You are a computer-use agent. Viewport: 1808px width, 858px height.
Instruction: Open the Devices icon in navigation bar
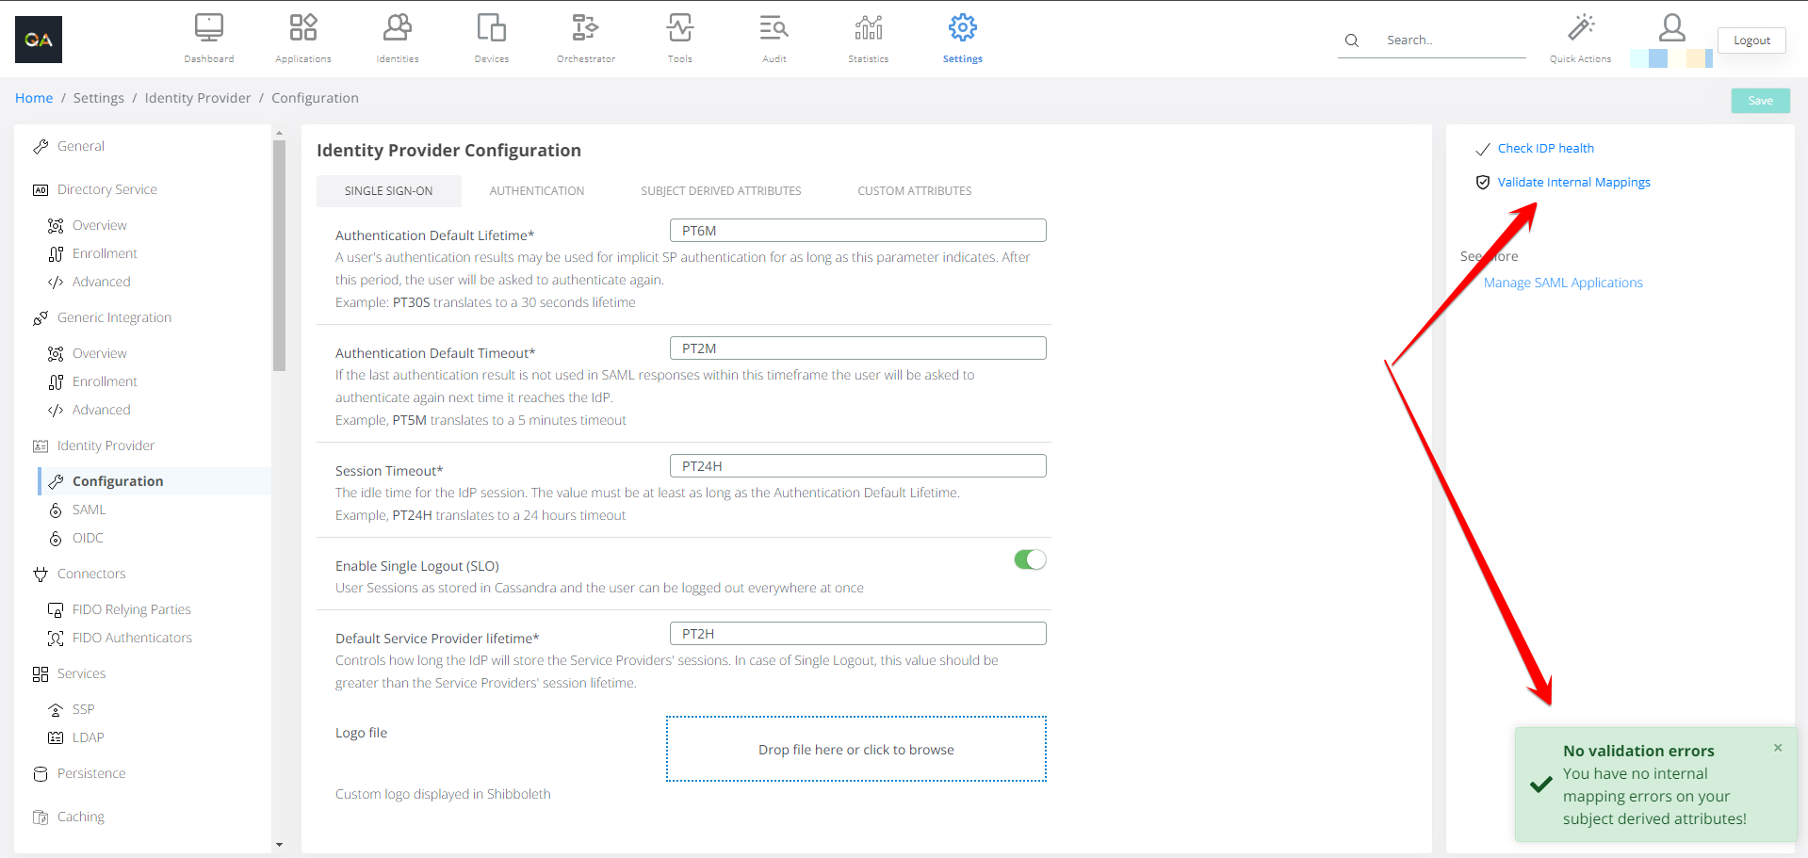tap(491, 28)
